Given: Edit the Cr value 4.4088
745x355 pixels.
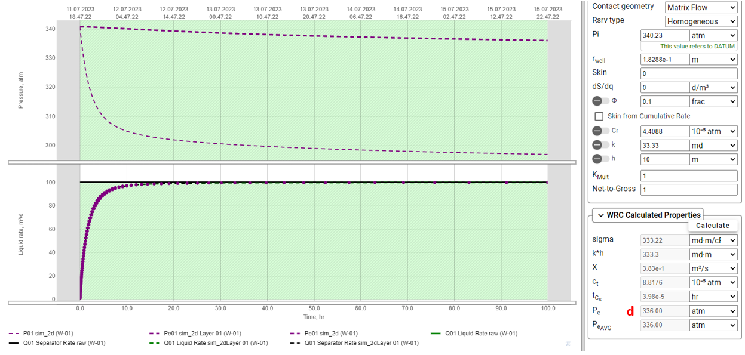Looking at the screenshot, I should point(665,131).
